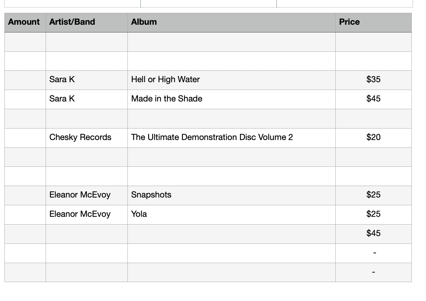Select Eleanor McEvoy cell beside Snapshots

click(87, 195)
